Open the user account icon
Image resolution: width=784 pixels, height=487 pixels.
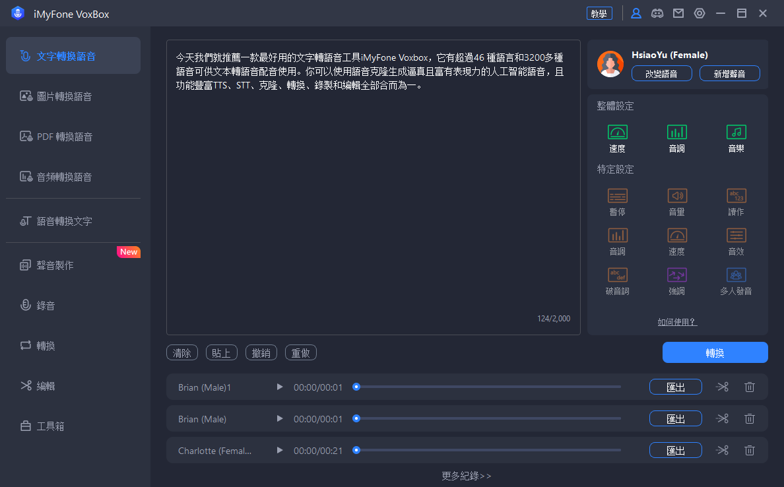[636, 13]
